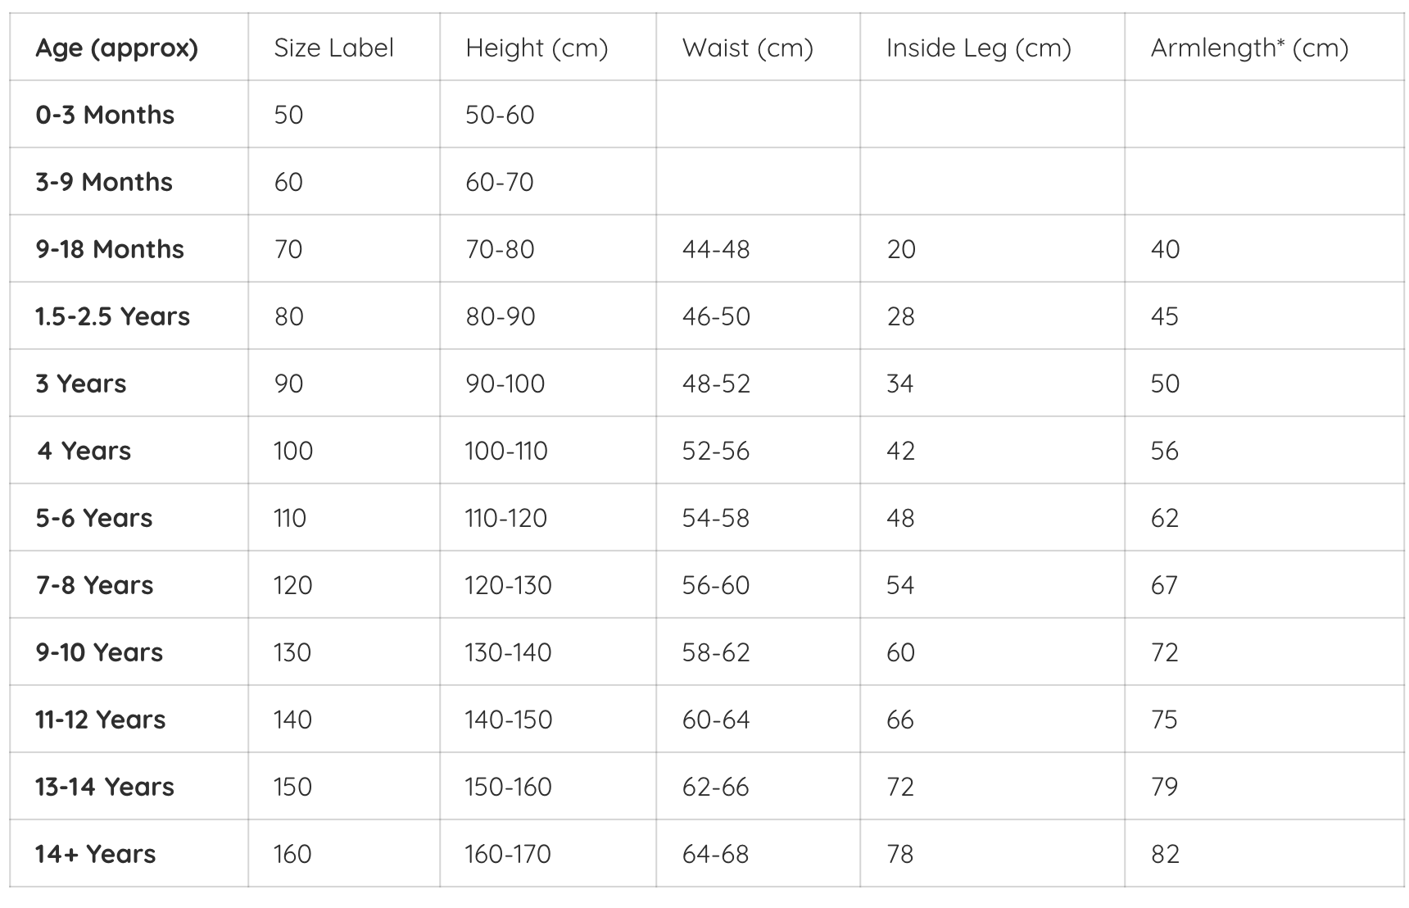Click the Inside Leg (cm) header
The width and height of the screenshot is (1409, 908).
(978, 48)
